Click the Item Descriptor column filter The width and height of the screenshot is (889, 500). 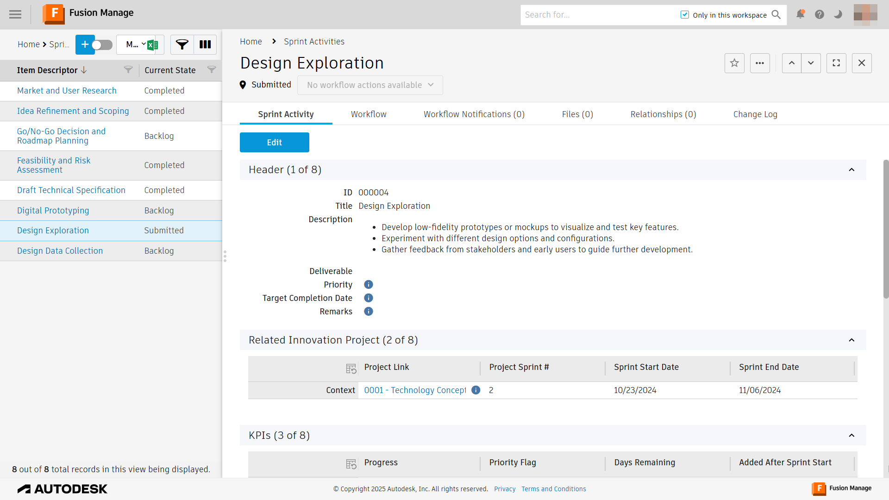128,70
